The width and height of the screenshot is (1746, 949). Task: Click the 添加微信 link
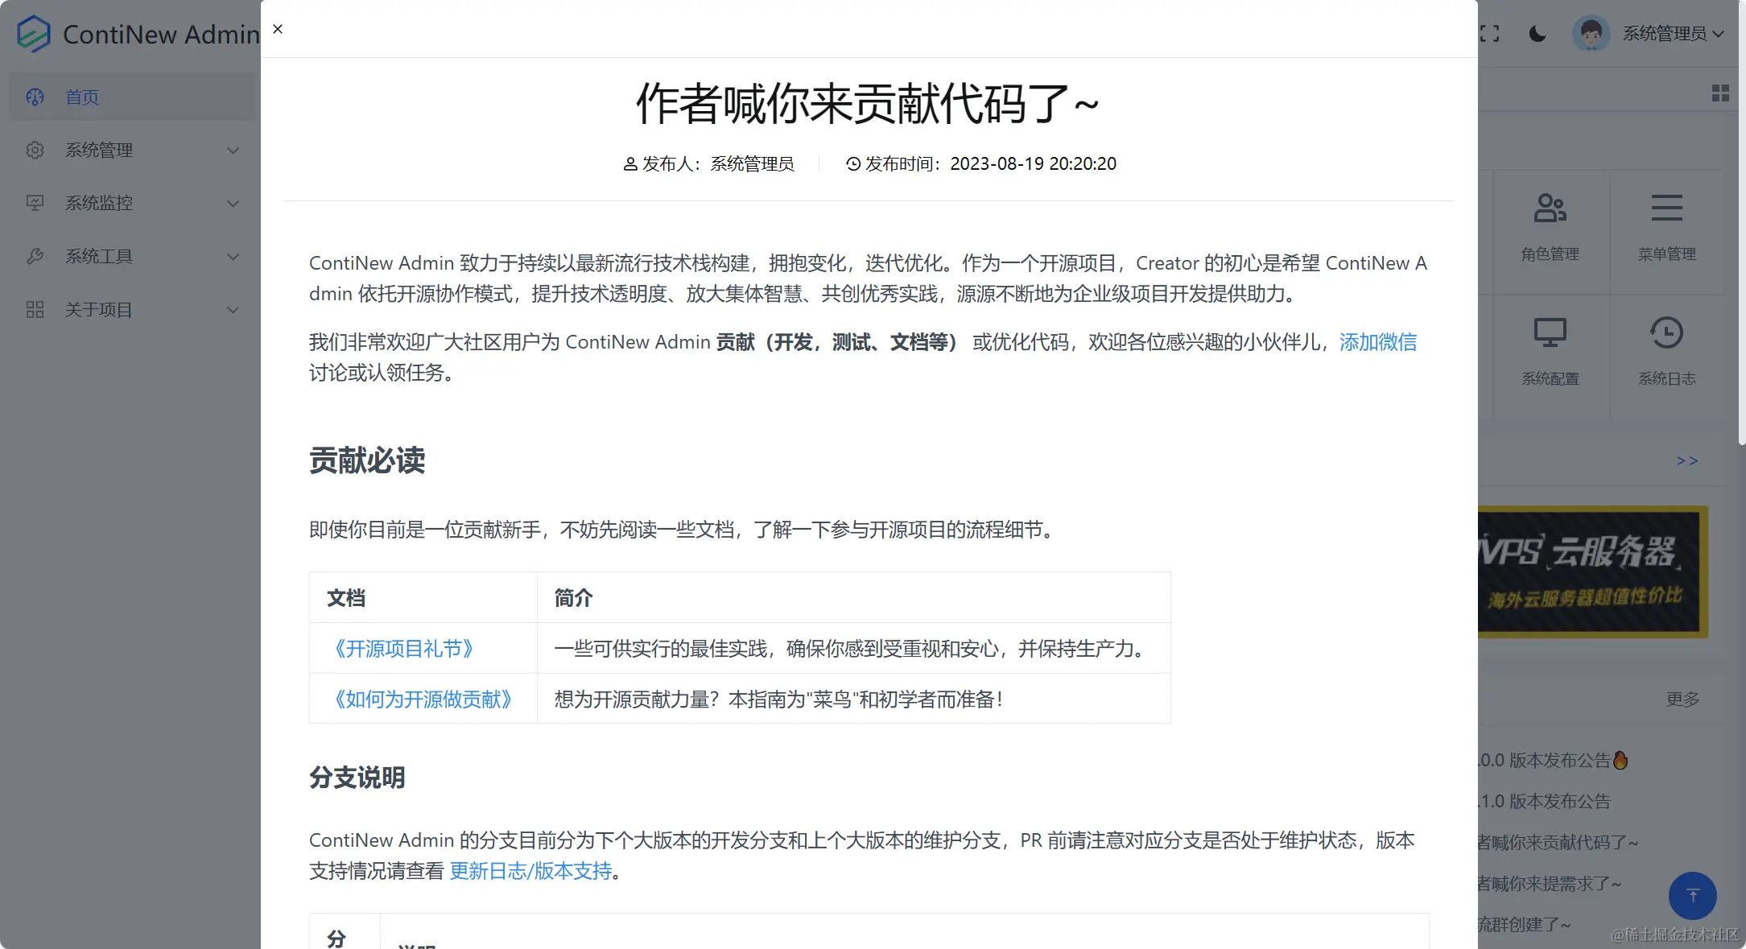1378,342
